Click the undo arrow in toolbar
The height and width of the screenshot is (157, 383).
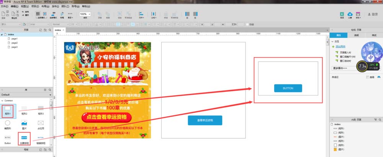click(x=23, y=12)
